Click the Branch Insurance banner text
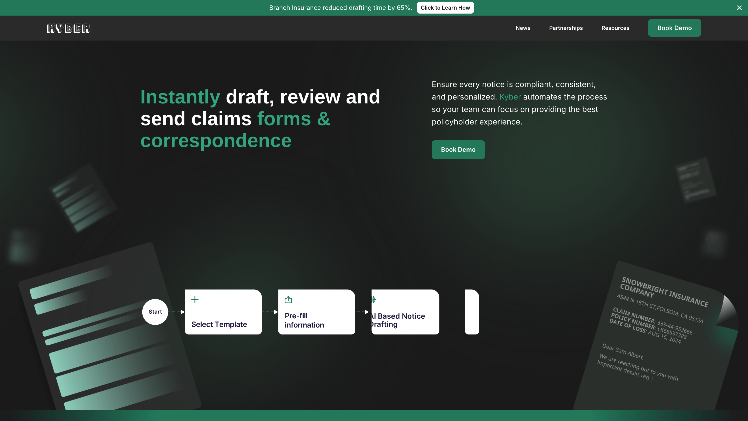 coord(340,8)
